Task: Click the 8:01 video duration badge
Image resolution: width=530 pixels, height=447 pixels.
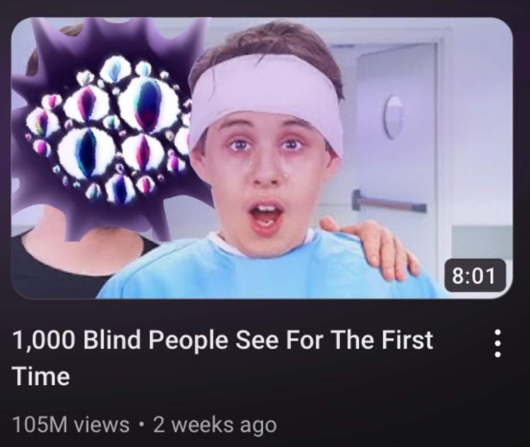Action: pos(475,275)
